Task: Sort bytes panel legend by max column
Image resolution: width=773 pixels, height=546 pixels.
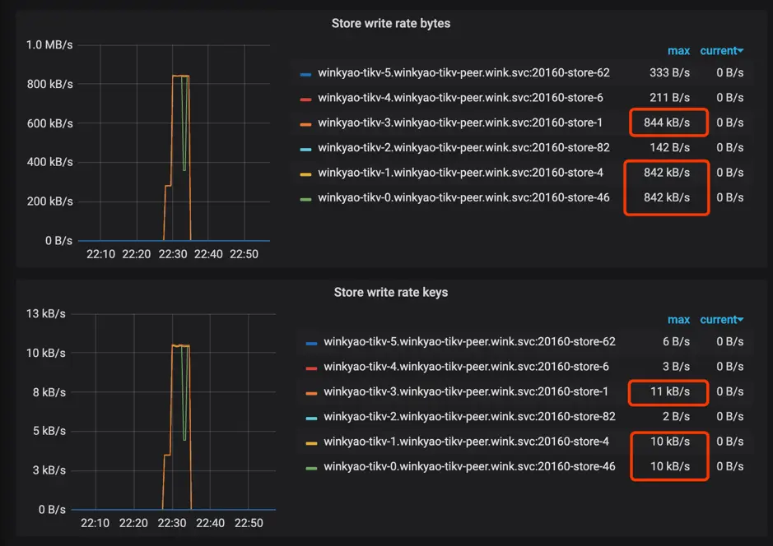Action: pos(678,51)
